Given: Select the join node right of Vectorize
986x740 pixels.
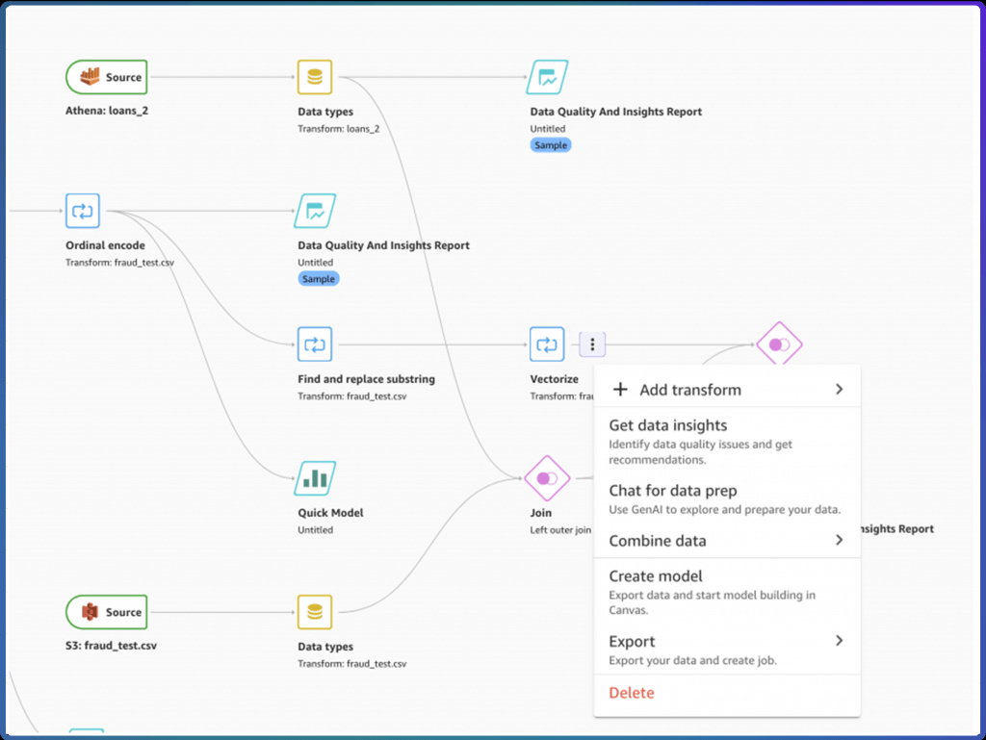Looking at the screenshot, I should coord(779,343).
